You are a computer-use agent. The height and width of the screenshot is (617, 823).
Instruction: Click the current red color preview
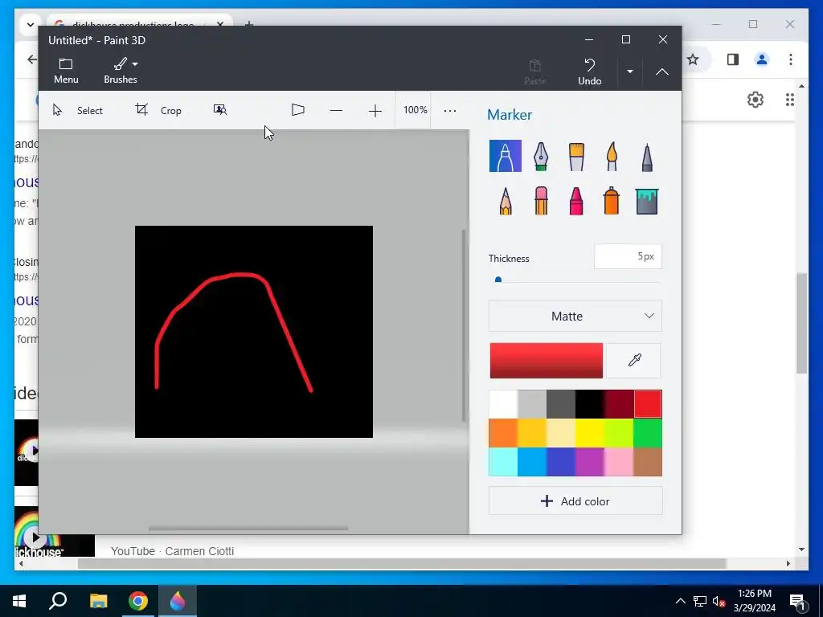546,361
